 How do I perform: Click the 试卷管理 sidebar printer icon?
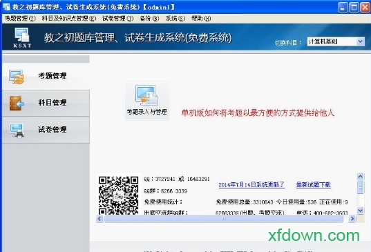[x=17, y=130]
